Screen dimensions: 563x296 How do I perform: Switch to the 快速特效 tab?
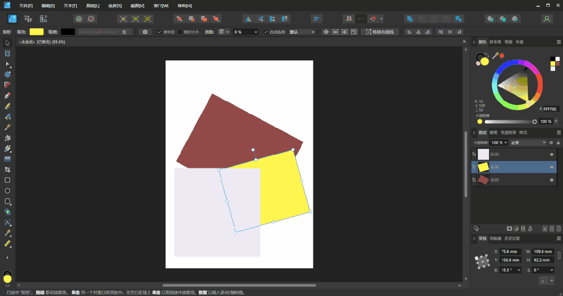pyautogui.click(x=509, y=132)
